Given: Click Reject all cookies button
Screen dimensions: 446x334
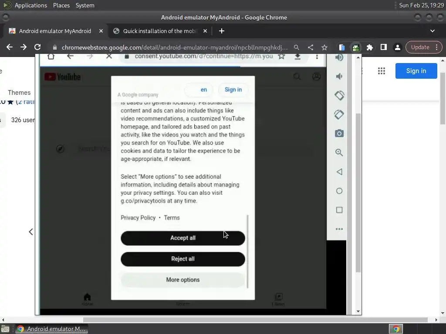Looking at the screenshot, I should [x=183, y=259].
